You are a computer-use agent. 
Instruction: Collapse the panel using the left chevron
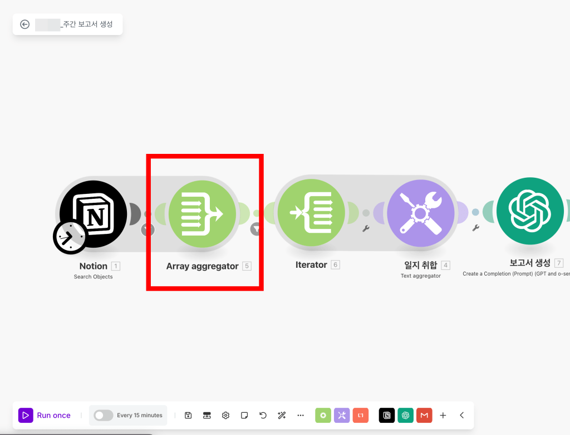click(x=460, y=415)
